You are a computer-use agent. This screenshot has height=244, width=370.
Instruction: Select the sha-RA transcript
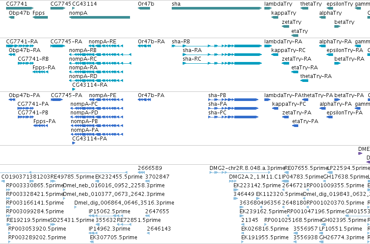222,55
